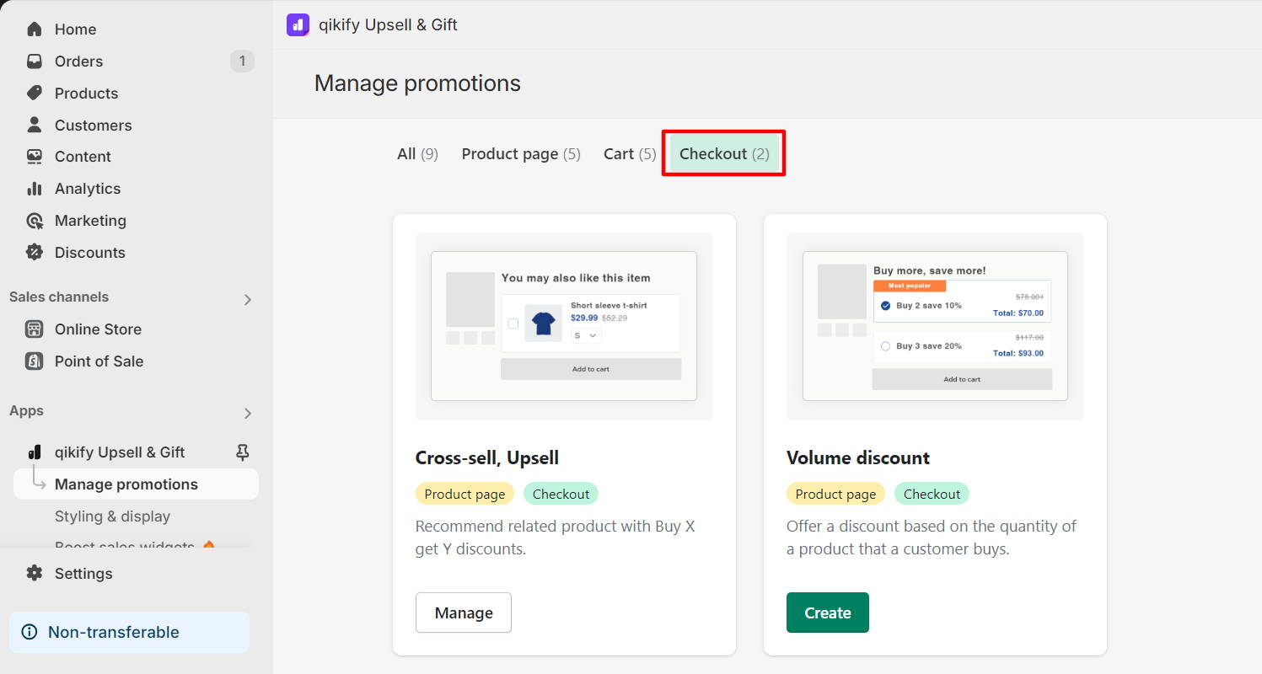The image size is (1262, 674).
Task: Click the Volume discount preview Add to cart button
Action: pos(962,379)
